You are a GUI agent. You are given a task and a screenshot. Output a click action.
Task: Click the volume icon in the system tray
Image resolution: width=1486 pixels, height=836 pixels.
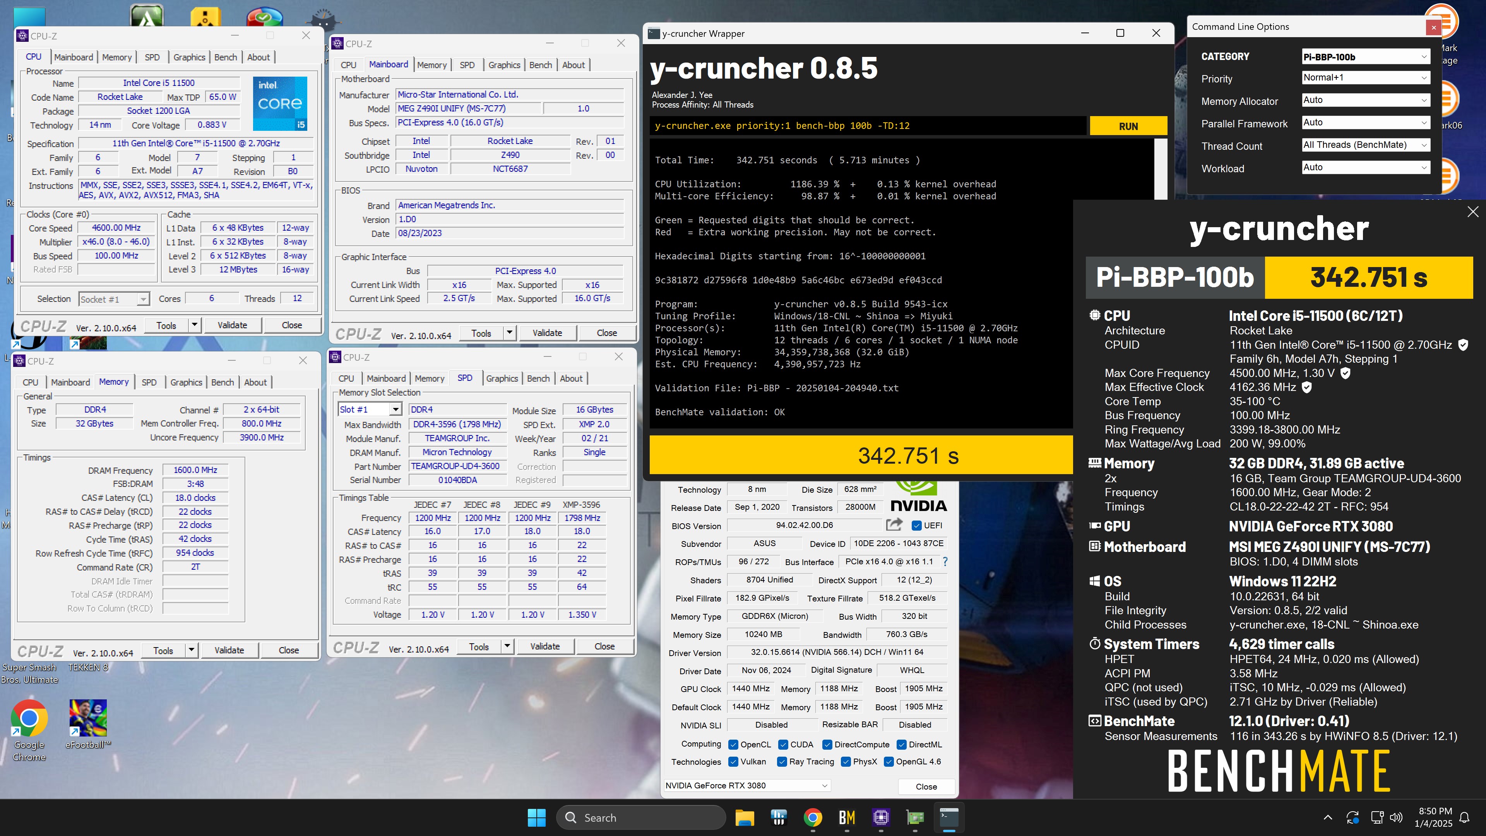click(1396, 817)
